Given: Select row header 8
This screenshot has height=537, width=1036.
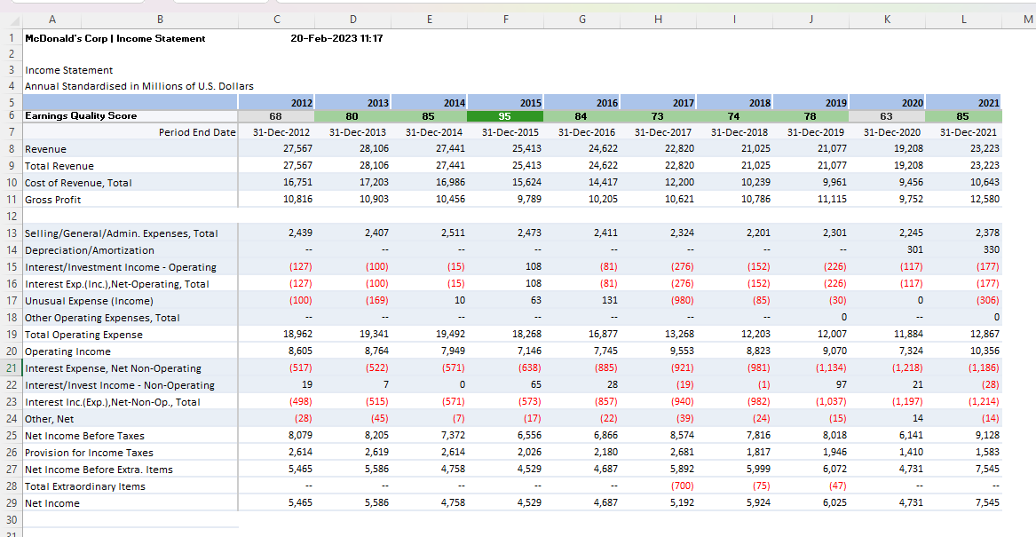Looking at the screenshot, I should [x=12, y=149].
